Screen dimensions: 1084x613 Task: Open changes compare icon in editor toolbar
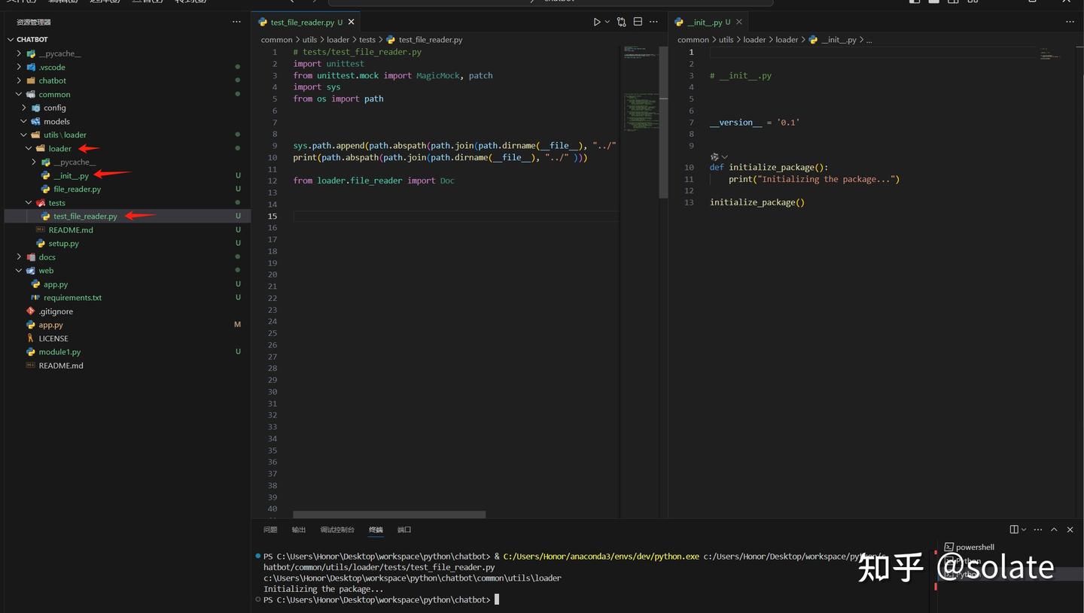[x=621, y=23]
